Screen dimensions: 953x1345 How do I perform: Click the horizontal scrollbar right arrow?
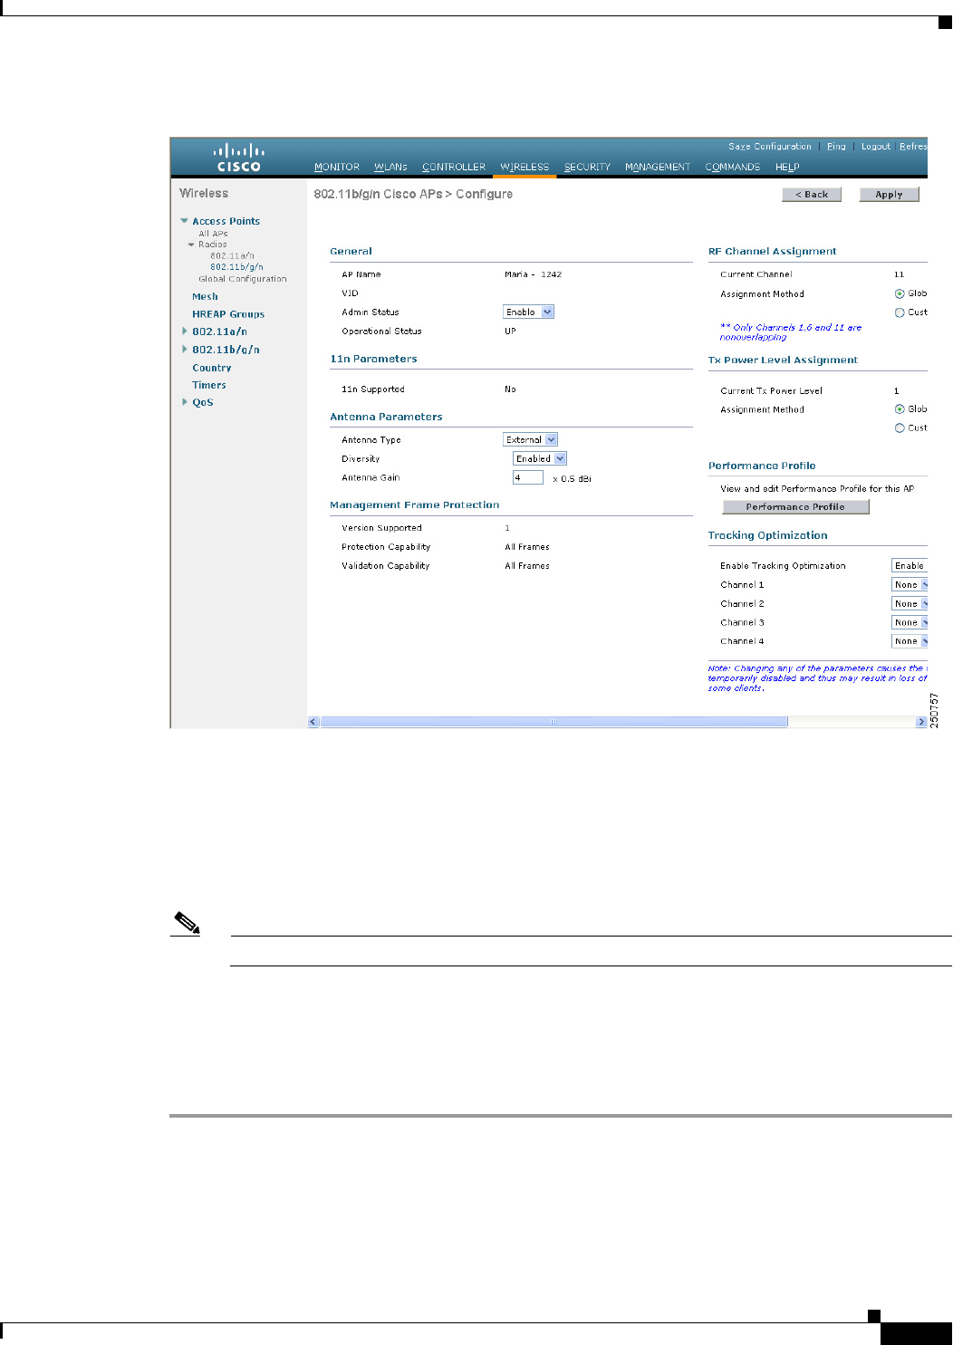(x=921, y=722)
